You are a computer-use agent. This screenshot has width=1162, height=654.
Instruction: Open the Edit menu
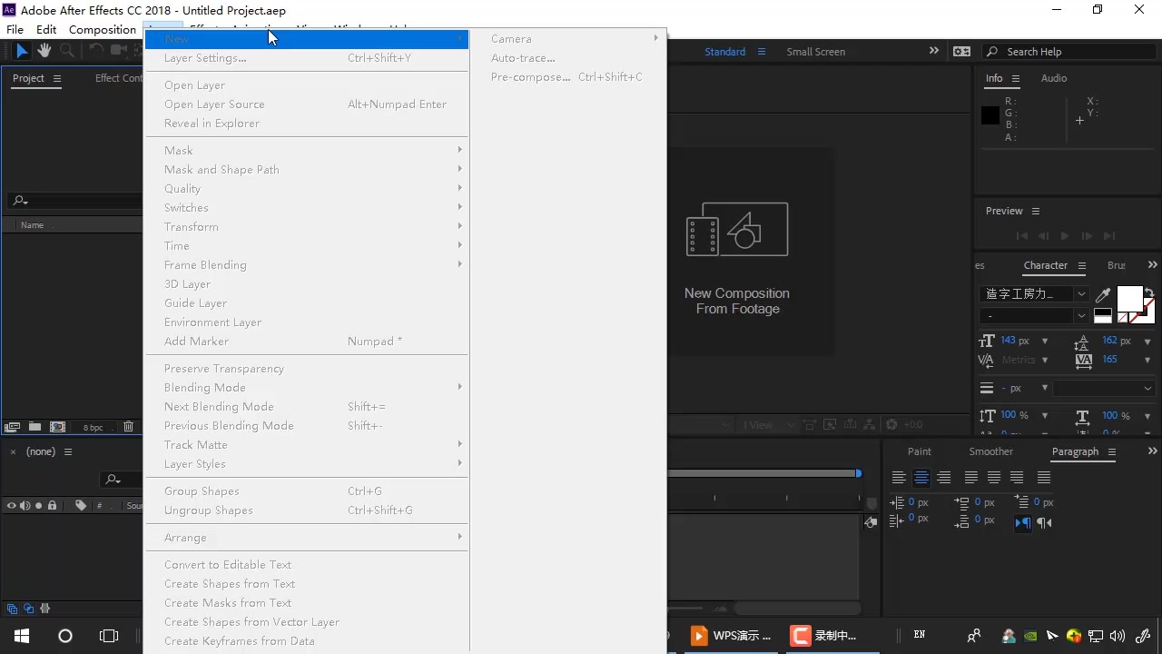point(46,29)
